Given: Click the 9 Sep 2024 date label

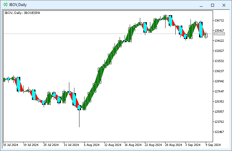Looking at the screenshot, I should [x=213, y=145].
